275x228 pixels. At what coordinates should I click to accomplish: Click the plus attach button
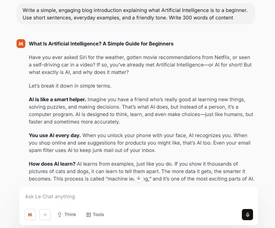pos(45,214)
